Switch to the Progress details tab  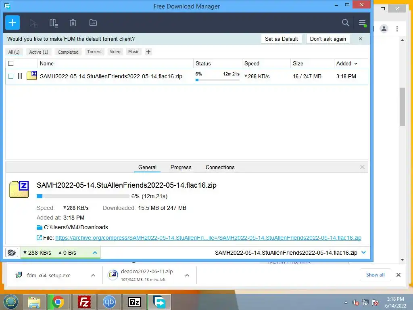point(181,168)
